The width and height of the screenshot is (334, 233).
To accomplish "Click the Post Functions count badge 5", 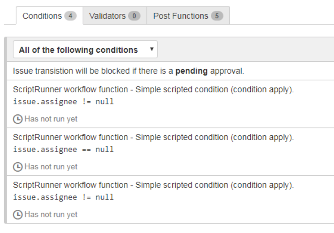I will [x=217, y=16].
